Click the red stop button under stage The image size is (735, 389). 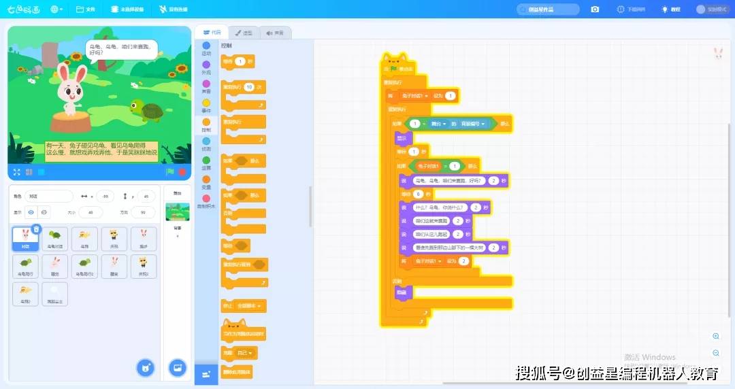[x=182, y=172]
